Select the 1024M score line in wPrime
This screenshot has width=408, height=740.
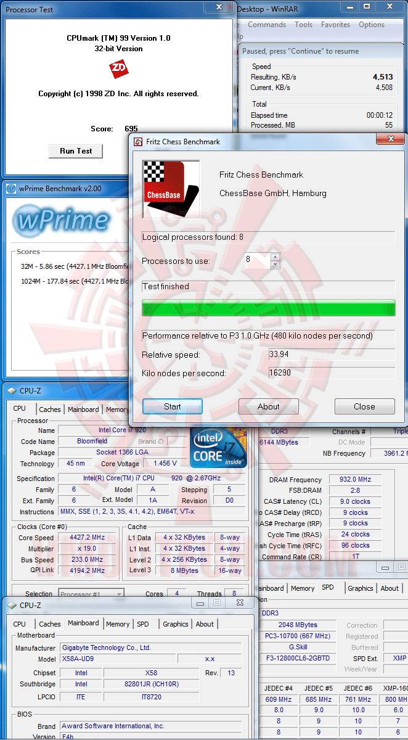coord(75,281)
